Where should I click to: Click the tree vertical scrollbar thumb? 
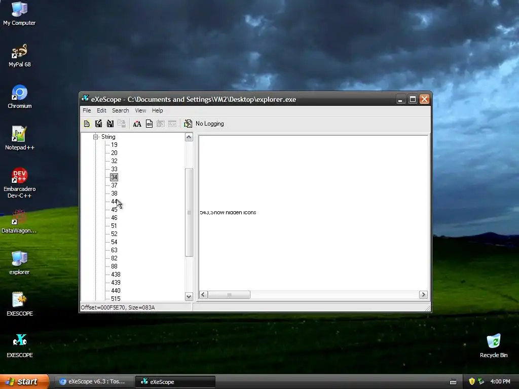[x=189, y=212]
